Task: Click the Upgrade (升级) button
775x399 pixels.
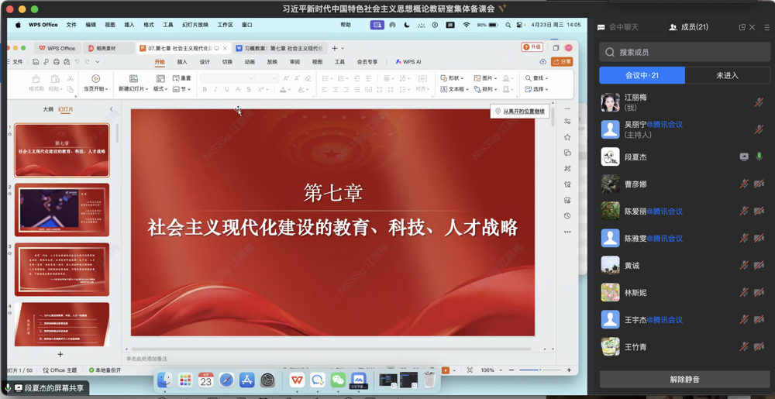Action: (532, 47)
